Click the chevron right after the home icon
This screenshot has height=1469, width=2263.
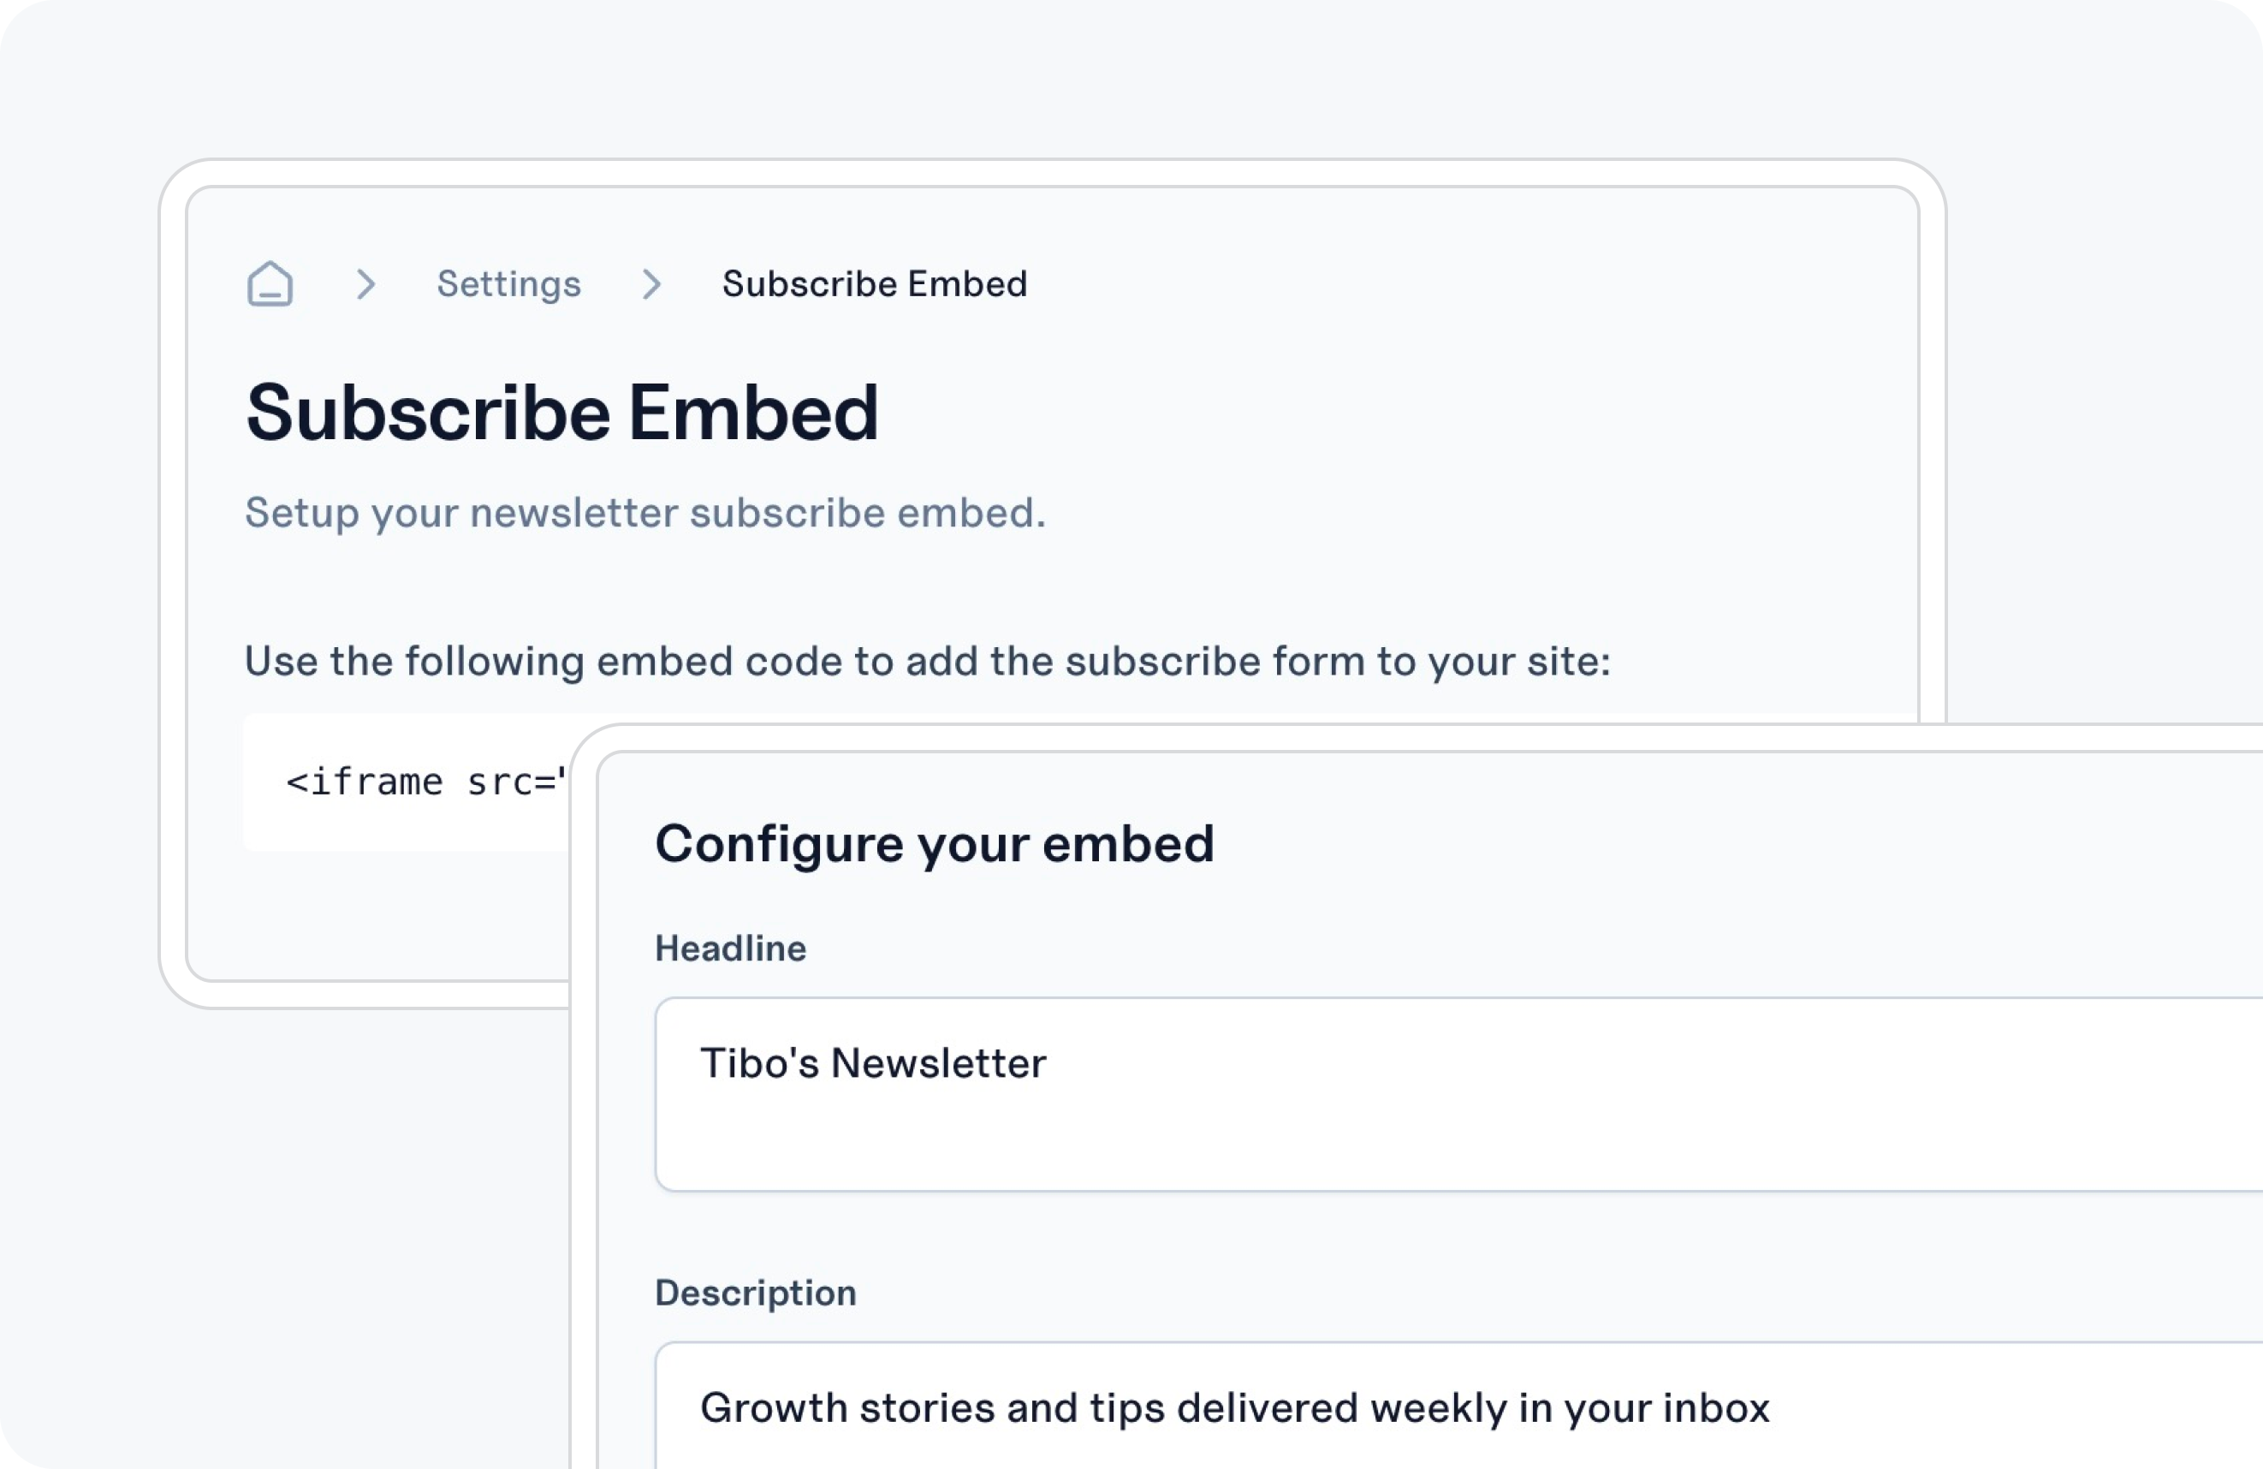point(366,283)
